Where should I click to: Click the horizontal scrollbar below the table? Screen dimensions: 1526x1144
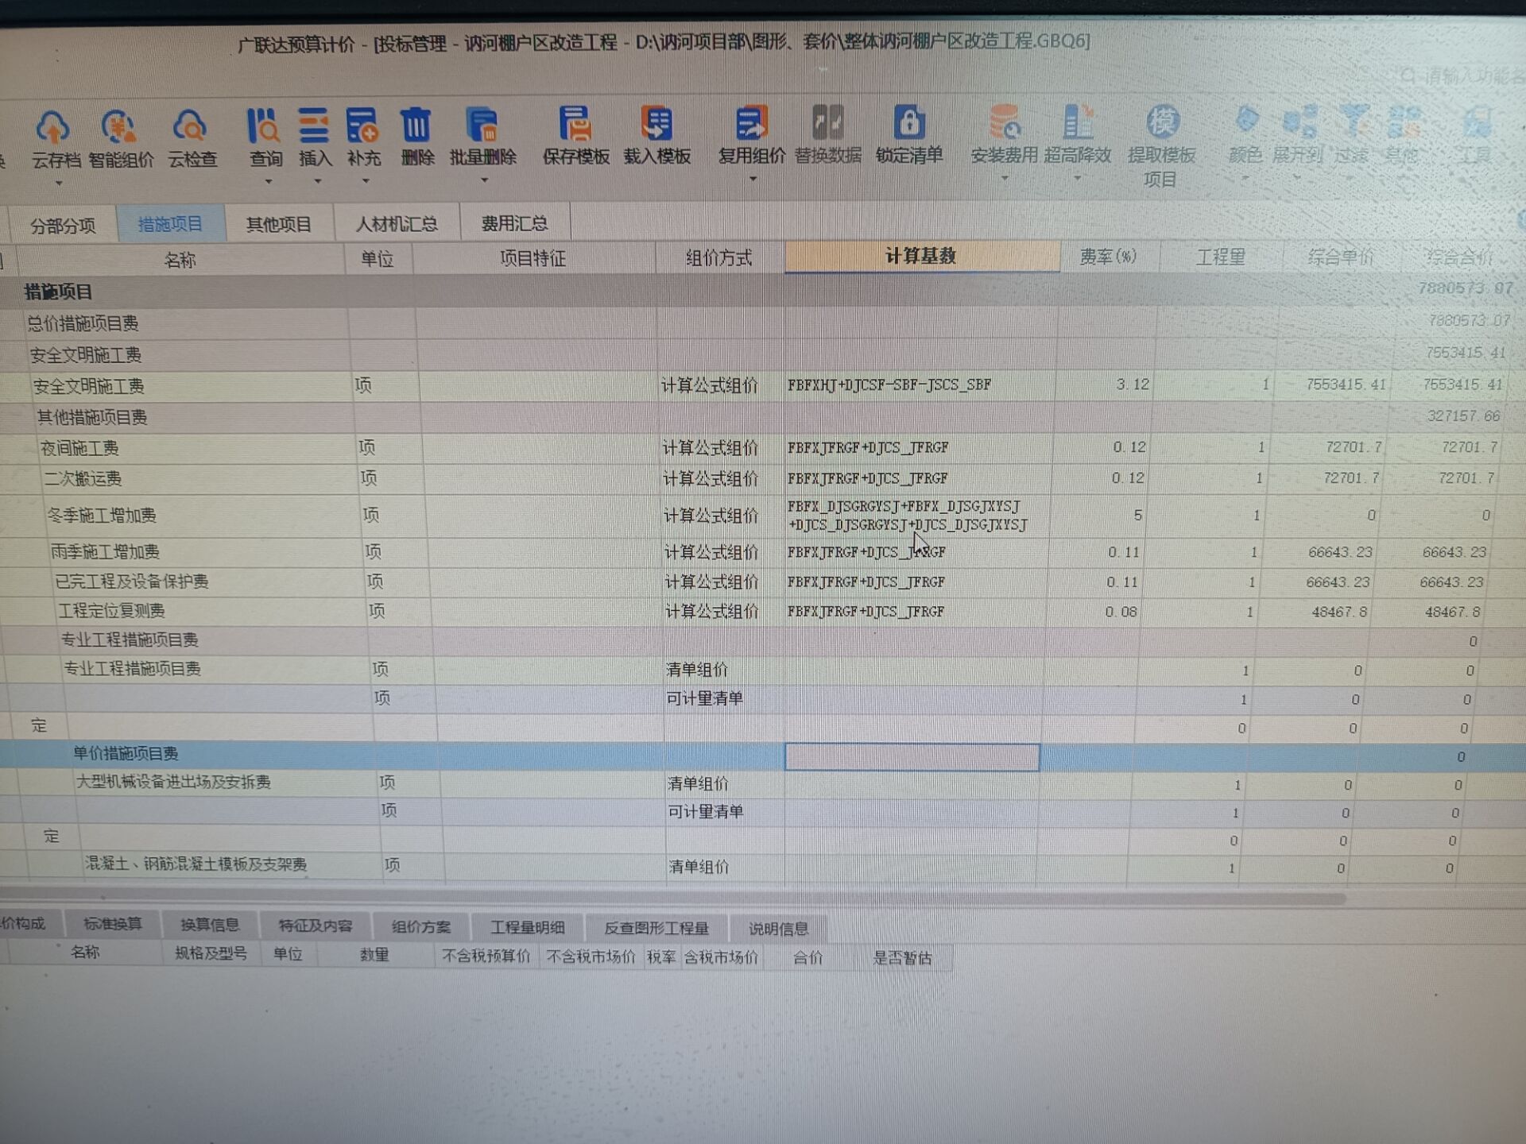pyautogui.click(x=672, y=898)
